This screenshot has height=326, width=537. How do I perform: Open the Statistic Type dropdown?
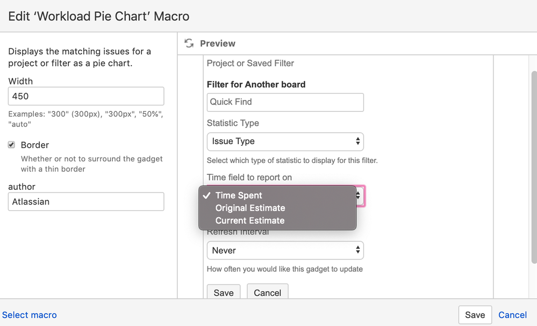pos(285,141)
